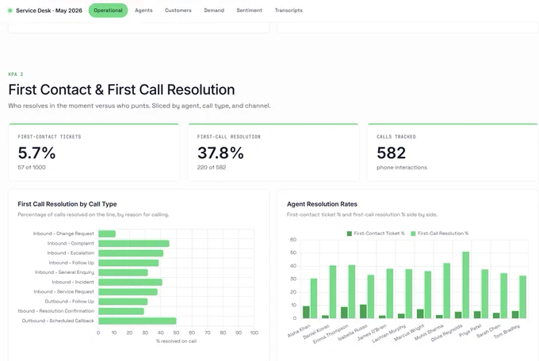Image resolution: width=539 pixels, height=361 pixels.
Task: Click the Priya Patel axis label
Action: click(x=470, y=330)
